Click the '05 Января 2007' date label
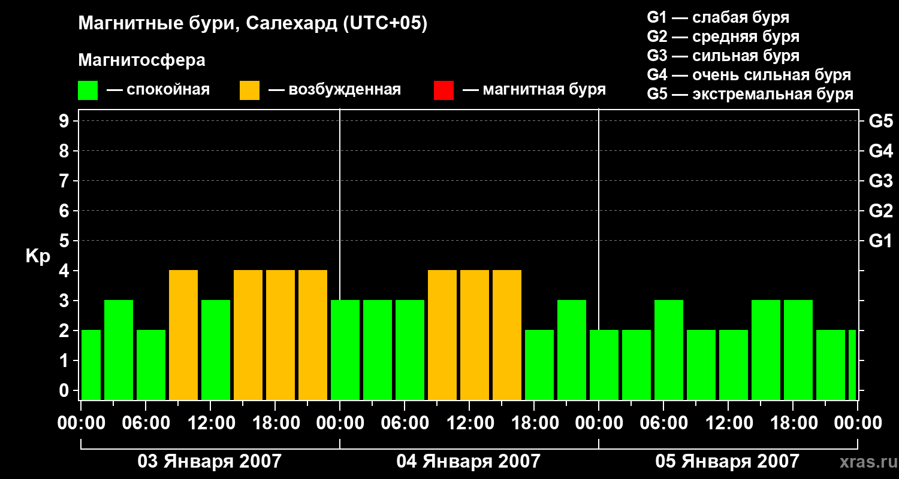The width and height of the screenshot is (899, 479). pyautogui.click(x=728, y=462)
